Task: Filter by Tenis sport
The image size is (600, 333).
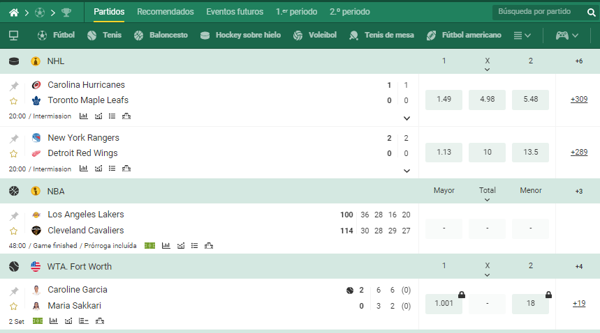Action: pyautogui.click(x=104, y=35)
